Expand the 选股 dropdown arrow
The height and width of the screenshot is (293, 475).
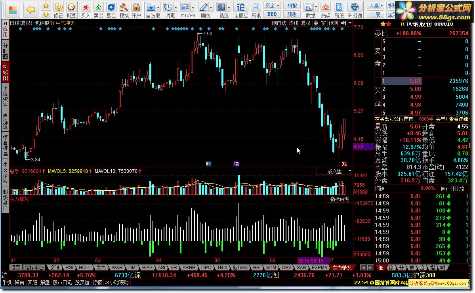229,7
